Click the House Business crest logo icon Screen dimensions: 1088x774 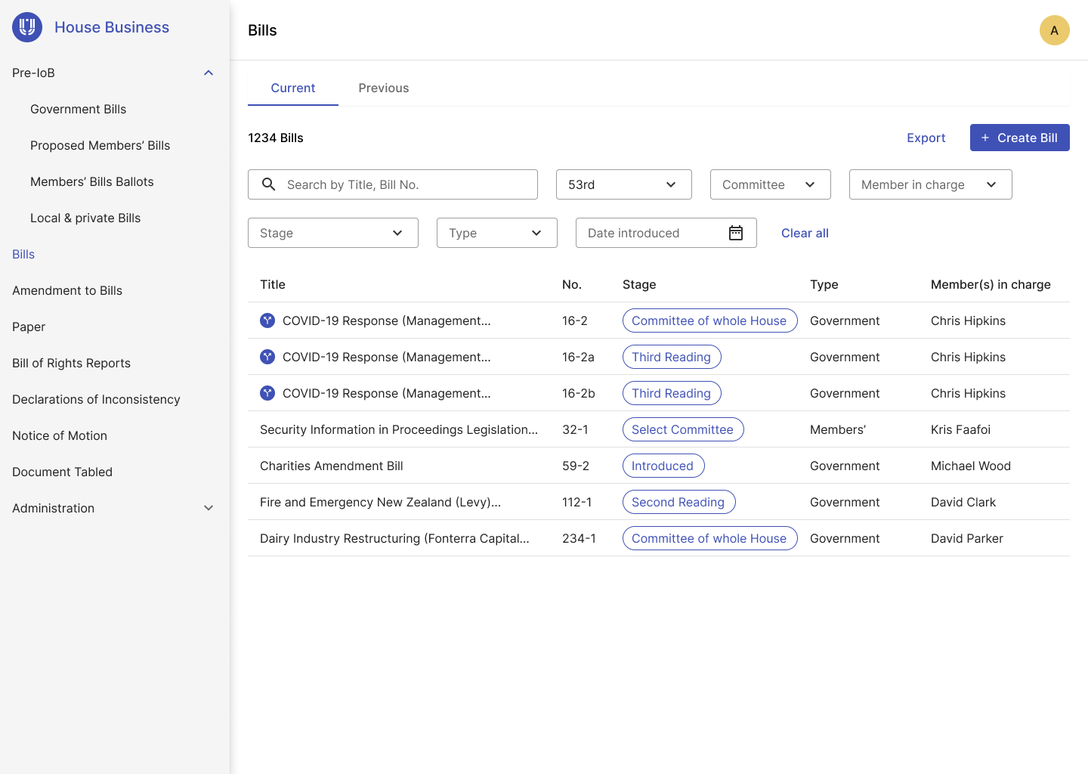point(27,27)
